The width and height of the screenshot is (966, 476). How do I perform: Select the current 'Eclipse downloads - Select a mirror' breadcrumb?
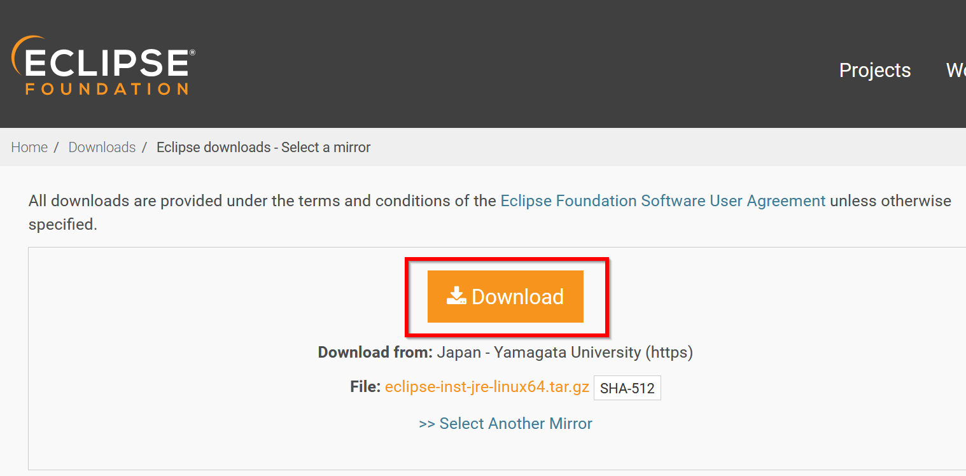coord(263,147)
